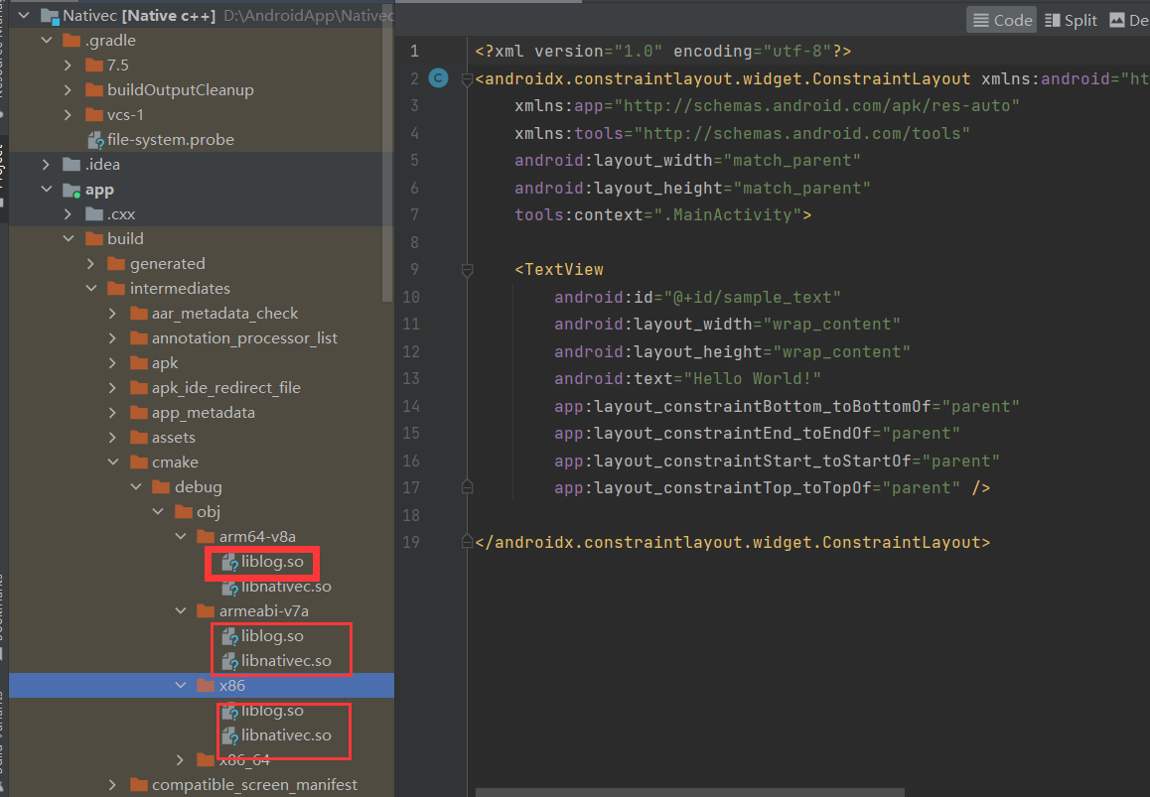Image resolution: width=1150 pixels, height=797 pixels.
Task: Click the app module folder icon
Action: [x=72, y=190]
